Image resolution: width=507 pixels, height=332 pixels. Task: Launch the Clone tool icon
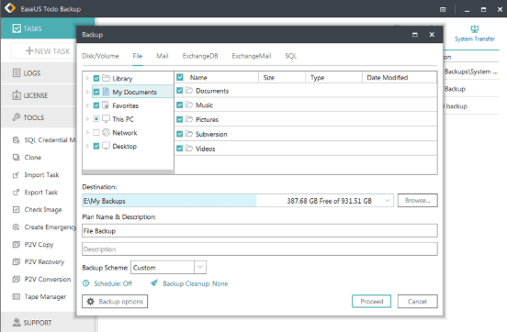pyautogui.click(x=16, y=157)
